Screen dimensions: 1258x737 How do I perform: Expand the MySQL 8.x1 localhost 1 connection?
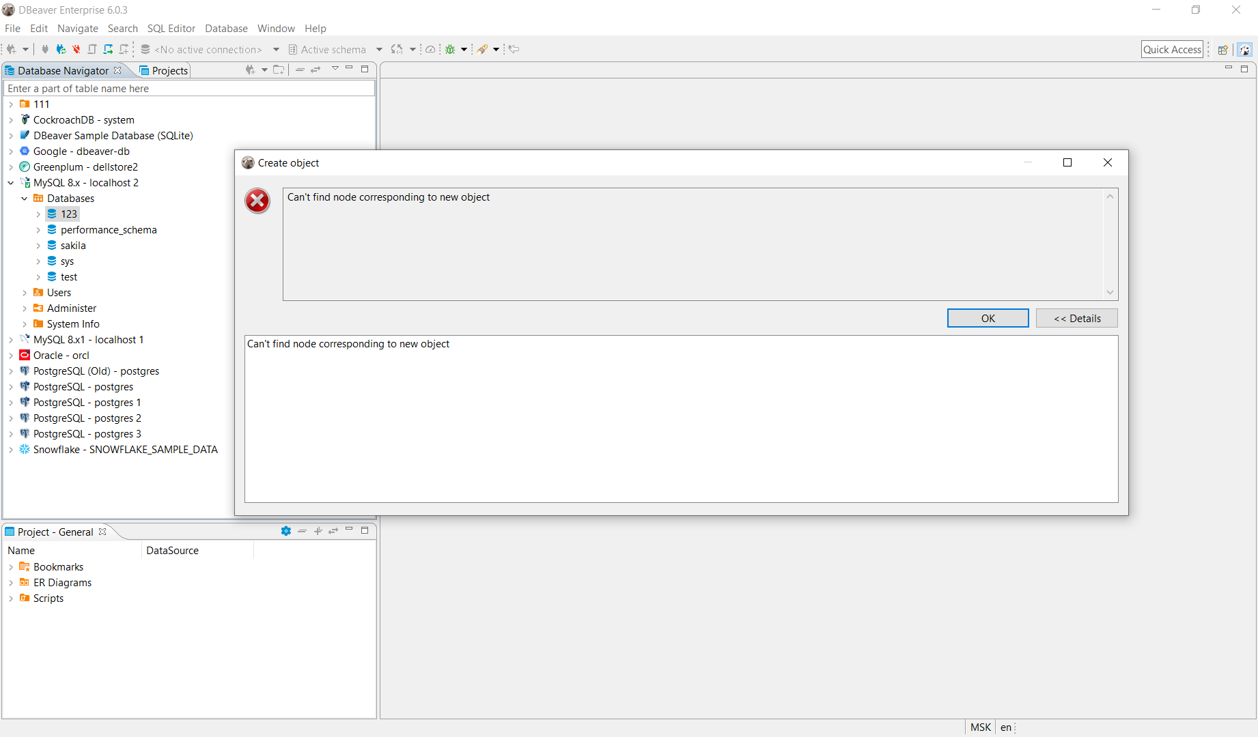(x=10, y=339)
